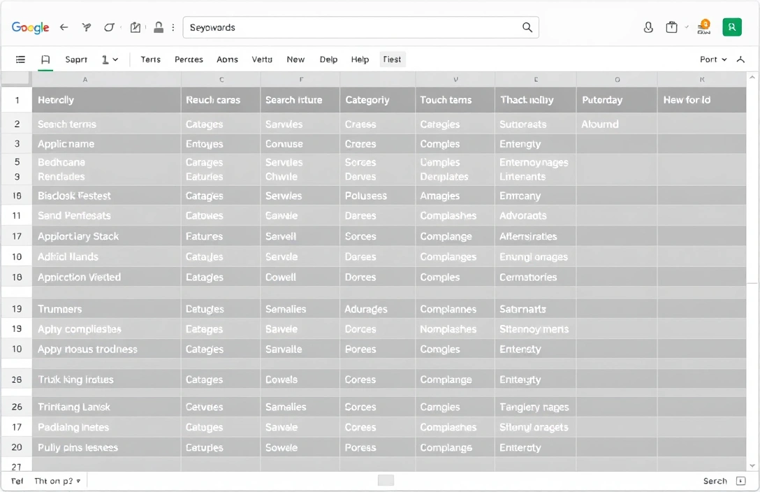Click the Google logo
The width and height of the screenshot is (760, 492).
[x=30, y=28]
